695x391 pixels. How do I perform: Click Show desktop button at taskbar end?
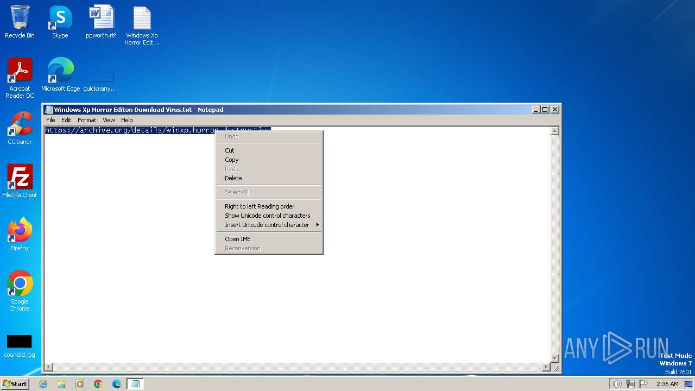[x=688, y=384]
